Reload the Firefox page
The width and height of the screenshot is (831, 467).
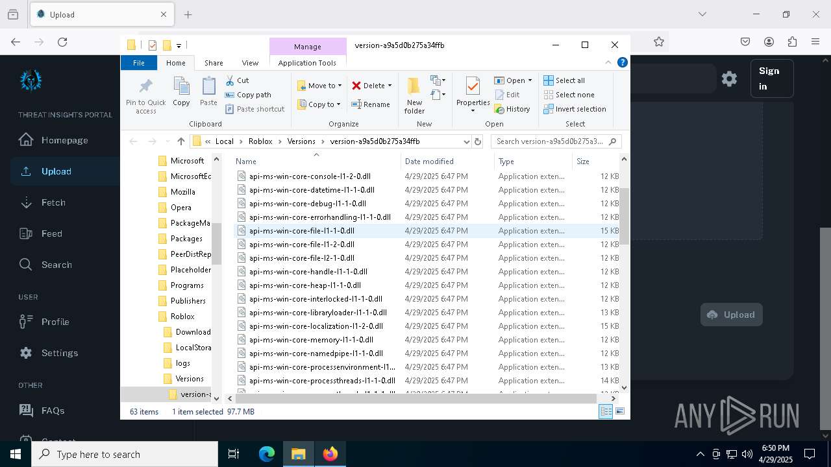click(x=62, y=42)
